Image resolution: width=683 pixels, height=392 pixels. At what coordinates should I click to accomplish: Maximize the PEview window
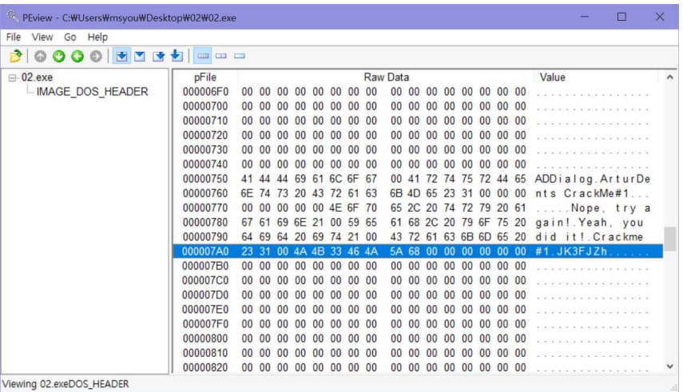[621, 17]
